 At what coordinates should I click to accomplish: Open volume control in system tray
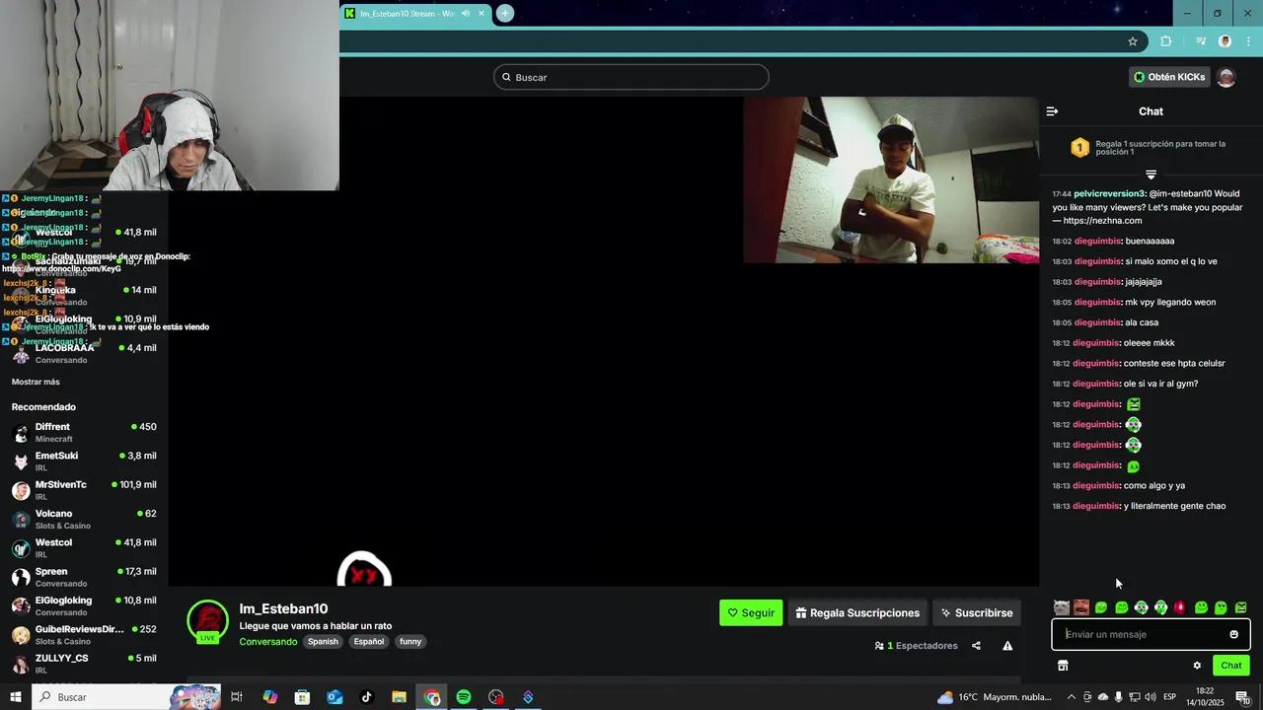(1150, 697)
